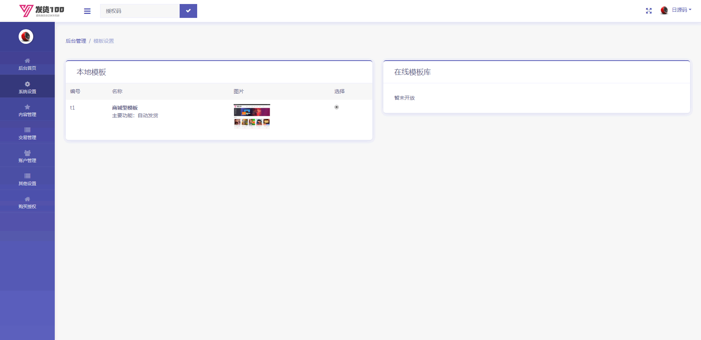Click the 在线模板库 panel title
The height and width of the screenshot is (340, 701).
pos(413,72)
